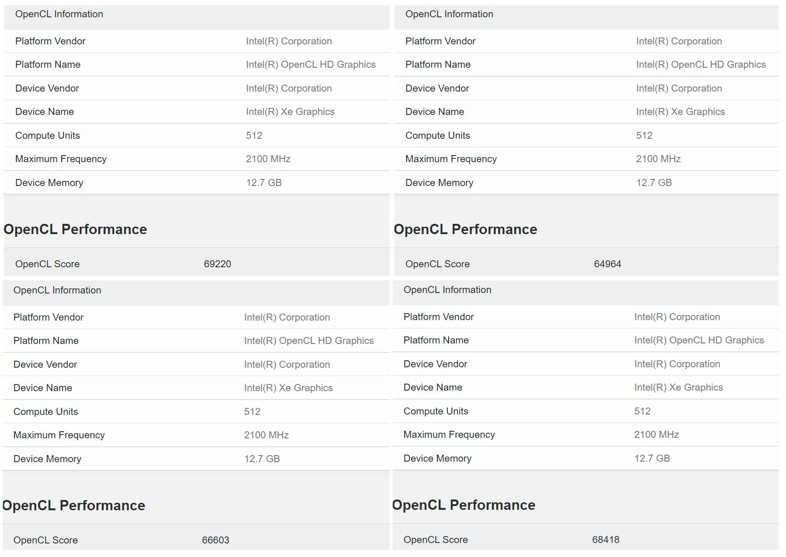Screen dimensions: 786x557
Task: Click the OpenCL Performance heading above score 64964
Action: (x=465, y=229)
